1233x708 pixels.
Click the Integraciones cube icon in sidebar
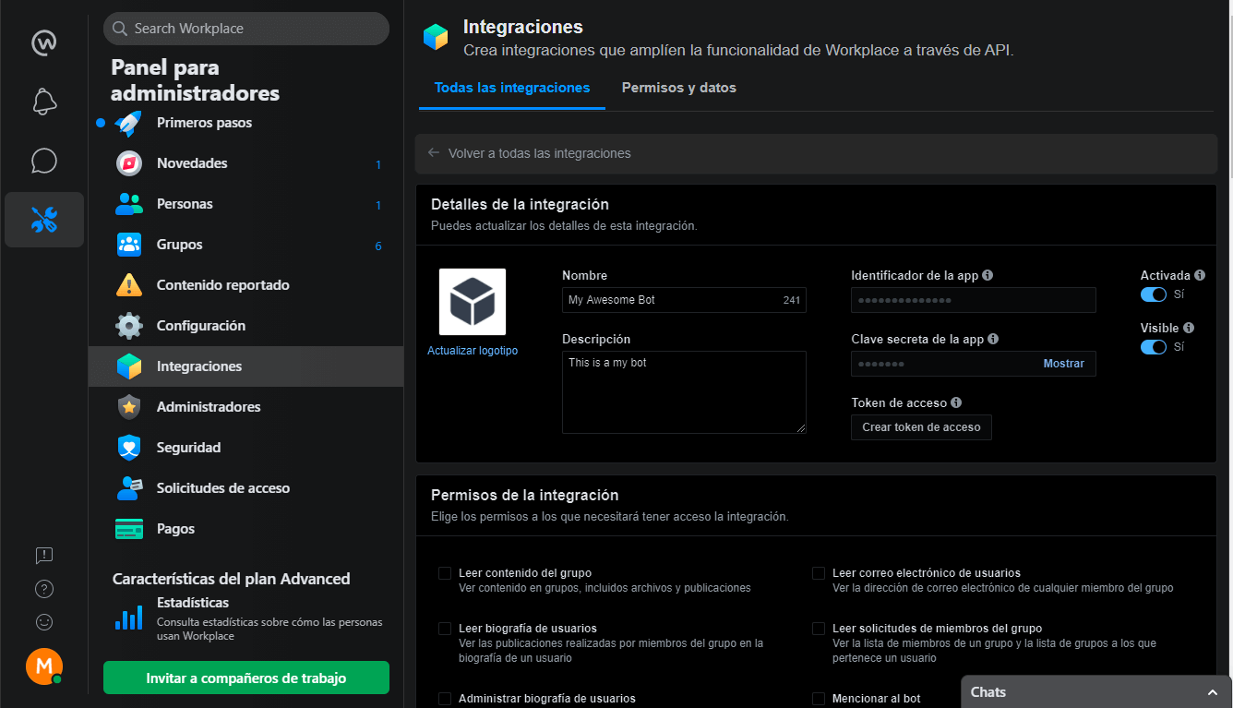[x=129, y=366]
